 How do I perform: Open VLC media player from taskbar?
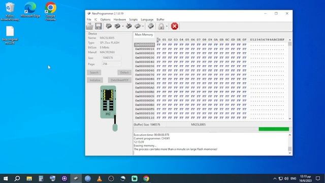point(100,178)
